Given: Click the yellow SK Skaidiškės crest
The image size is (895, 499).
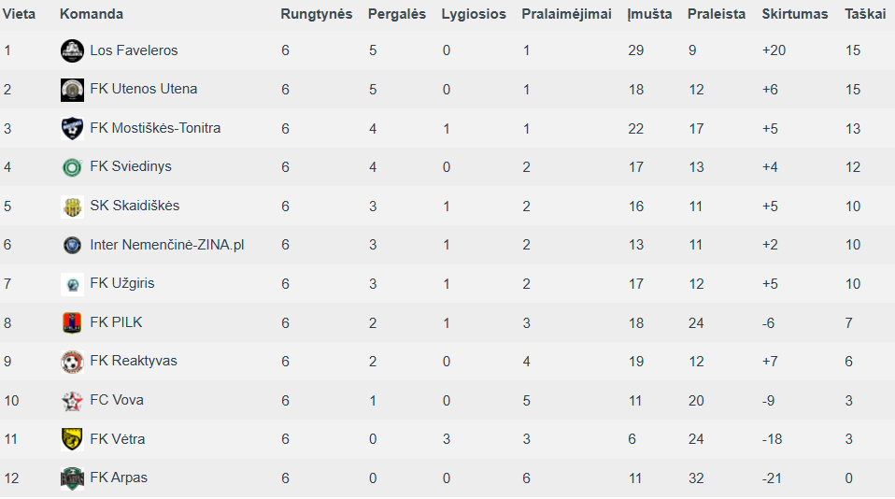Looking at the screenshot, I should point(72,207).
